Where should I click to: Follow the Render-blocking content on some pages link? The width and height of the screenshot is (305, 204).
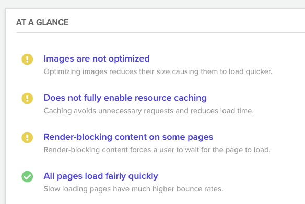128,137
